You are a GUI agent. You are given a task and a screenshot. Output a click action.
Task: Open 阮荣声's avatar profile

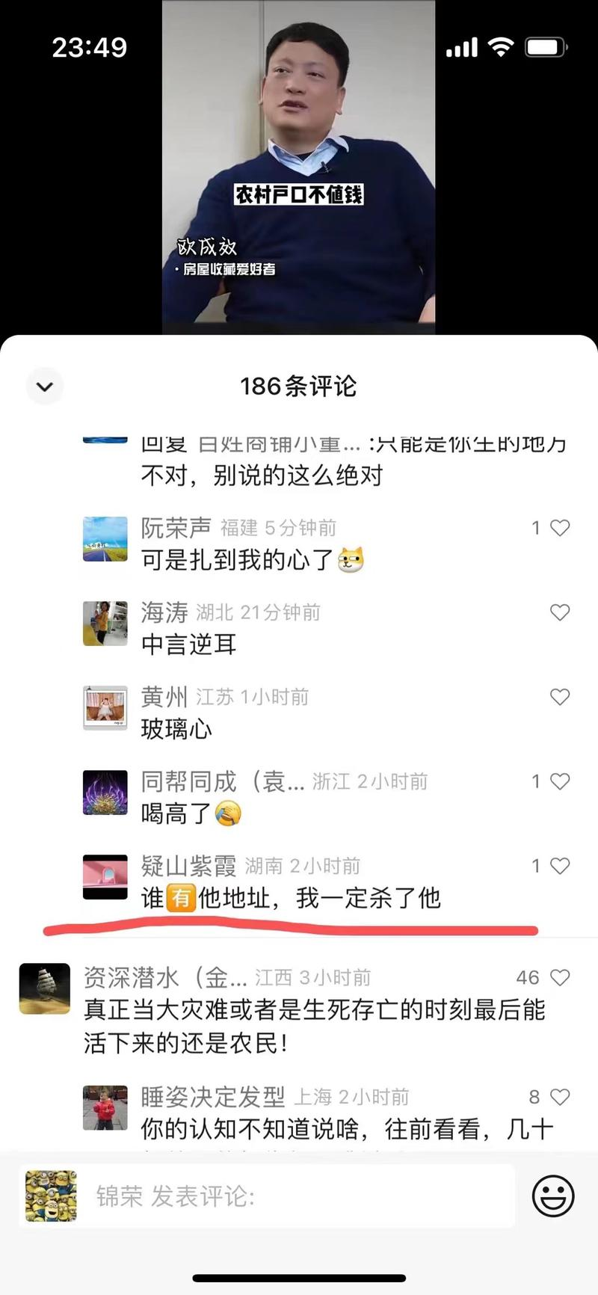tap(105, 538)
